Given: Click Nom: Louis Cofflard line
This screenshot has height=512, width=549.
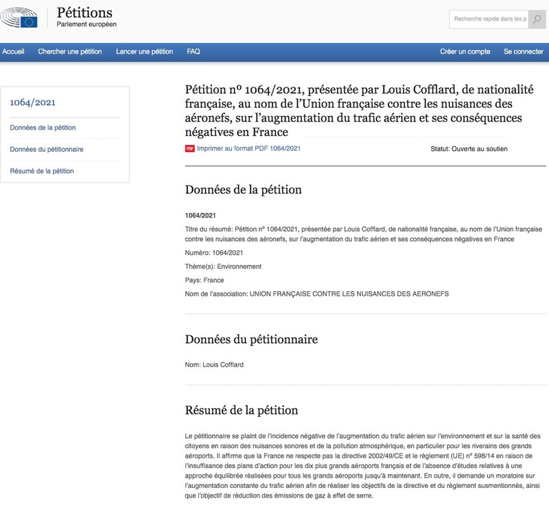Looking at the screenshot, I should (214, 364).
